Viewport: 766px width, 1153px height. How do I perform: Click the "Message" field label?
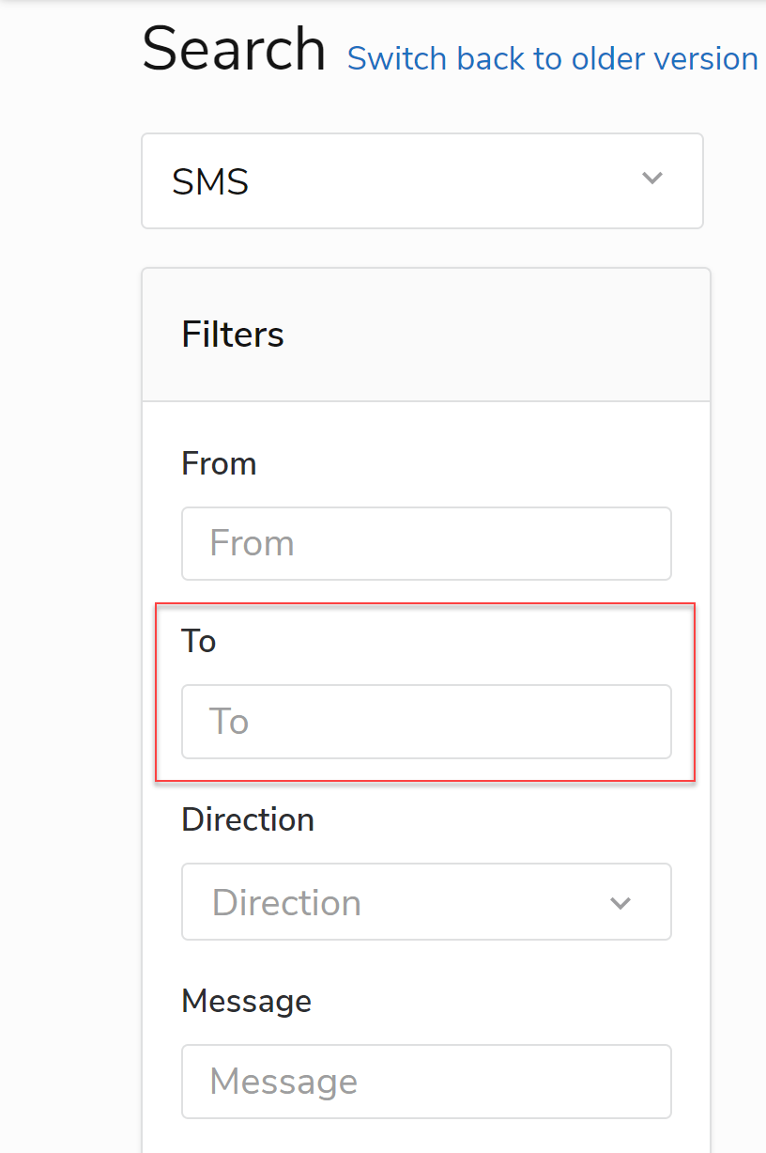tap(246, 1001)
